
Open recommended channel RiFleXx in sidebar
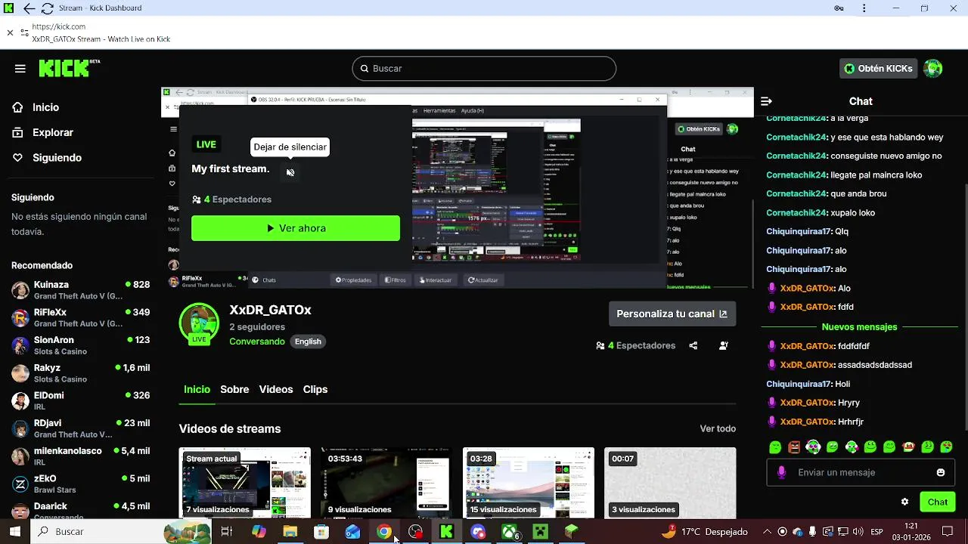pyautogui.click(x=81, y=317)
